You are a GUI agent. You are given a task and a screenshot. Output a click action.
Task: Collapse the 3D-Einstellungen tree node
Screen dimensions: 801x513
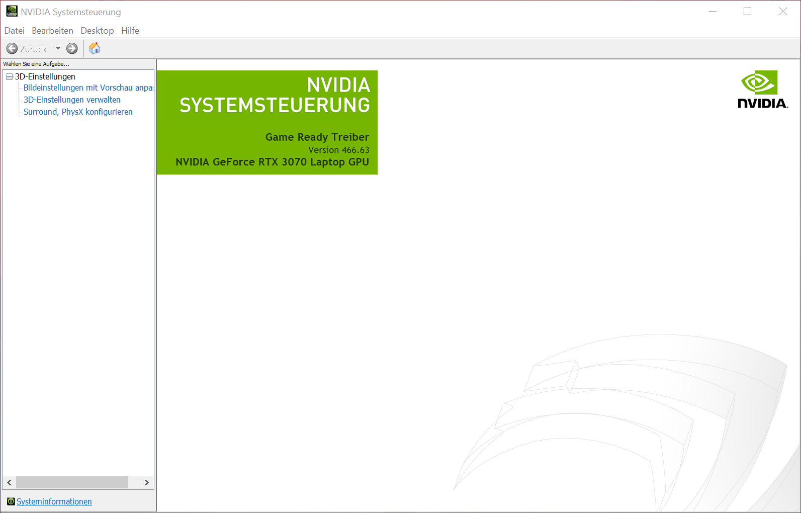9,76
